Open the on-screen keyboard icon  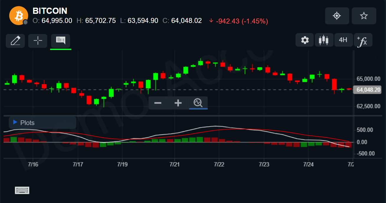(x=22, y=190)
